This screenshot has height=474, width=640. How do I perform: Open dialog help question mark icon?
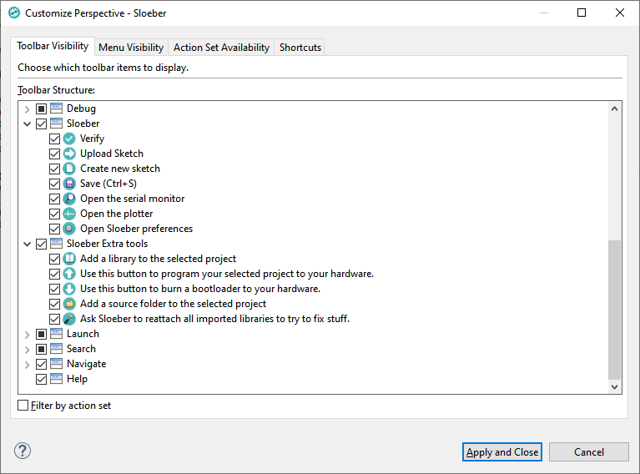pos(23,451)
